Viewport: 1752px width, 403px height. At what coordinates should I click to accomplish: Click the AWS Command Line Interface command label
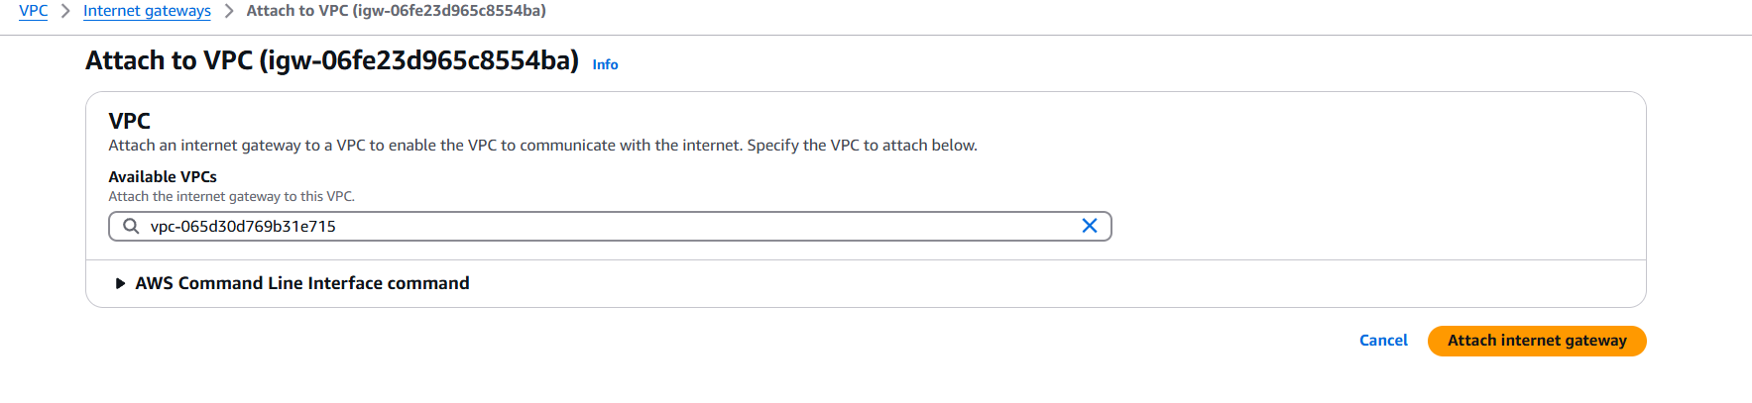302,283
